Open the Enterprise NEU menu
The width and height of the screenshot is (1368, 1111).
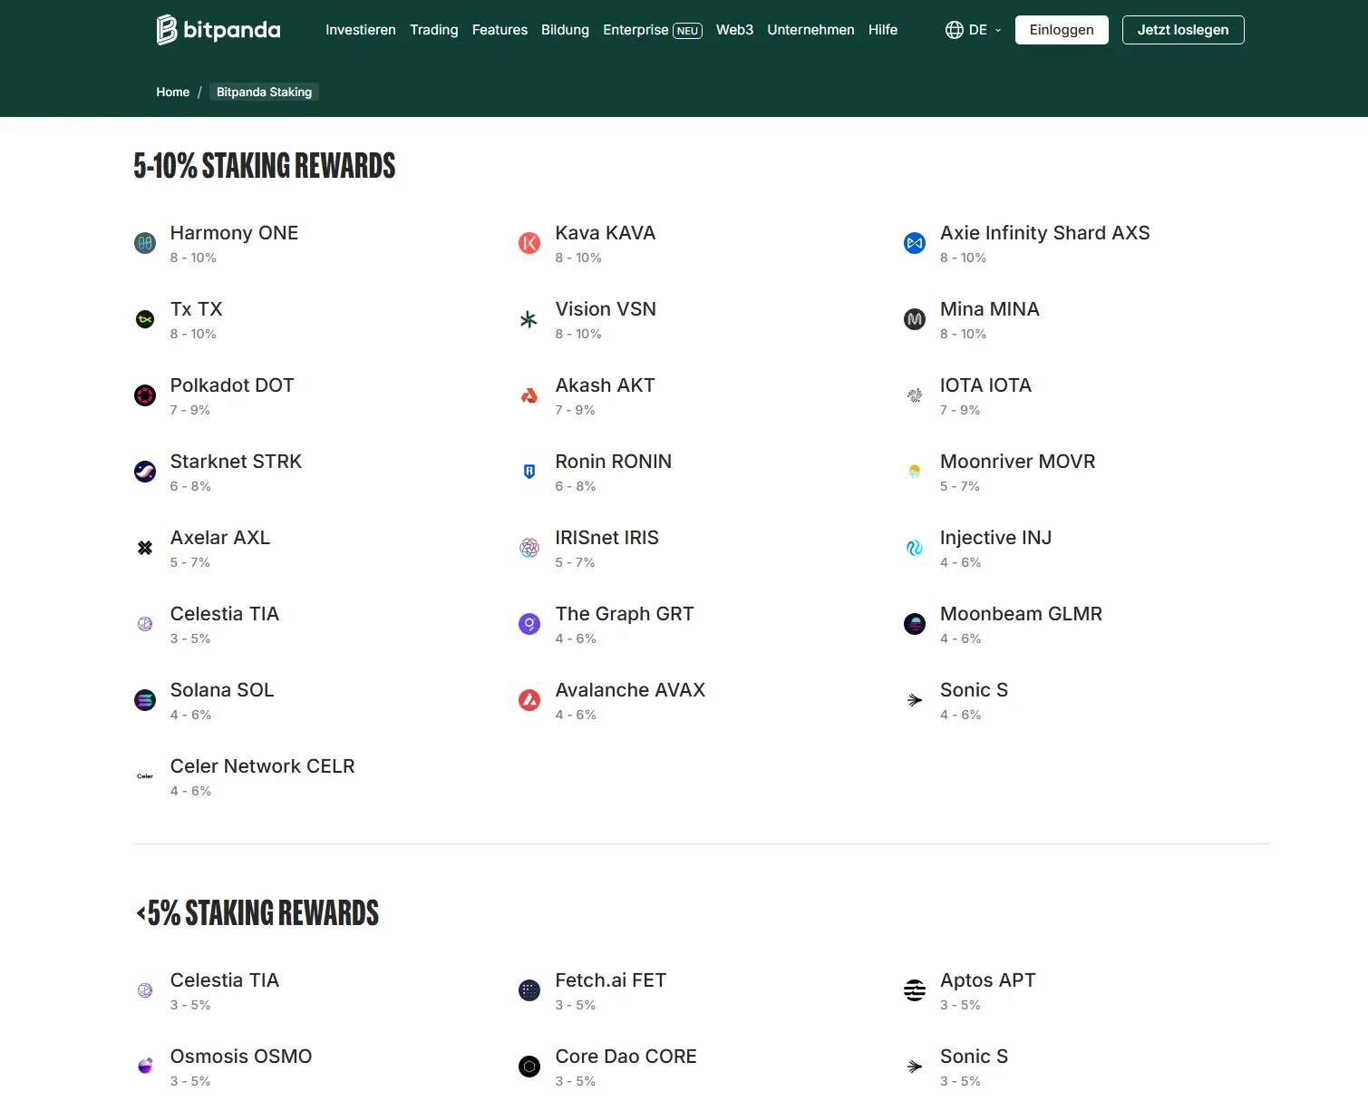click(653, 30)
